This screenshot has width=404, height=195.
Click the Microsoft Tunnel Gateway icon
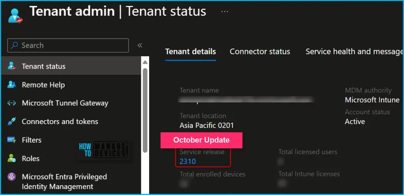point(11,103)
